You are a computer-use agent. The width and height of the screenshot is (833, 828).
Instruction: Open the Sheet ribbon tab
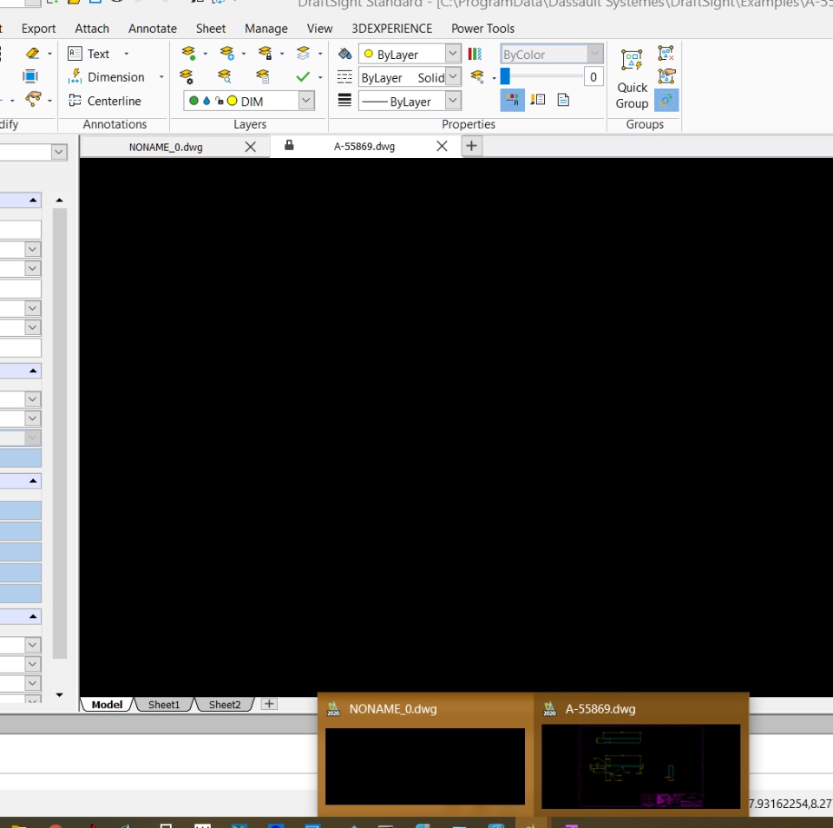tap(210, 29)
